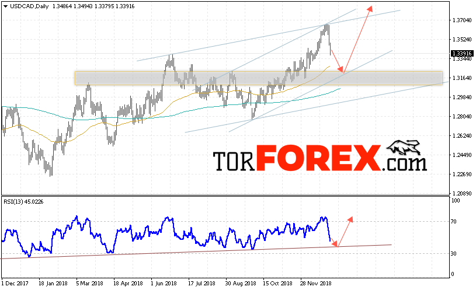
Task: Click the 1.35240 price axis label
Action: point(462,40)
